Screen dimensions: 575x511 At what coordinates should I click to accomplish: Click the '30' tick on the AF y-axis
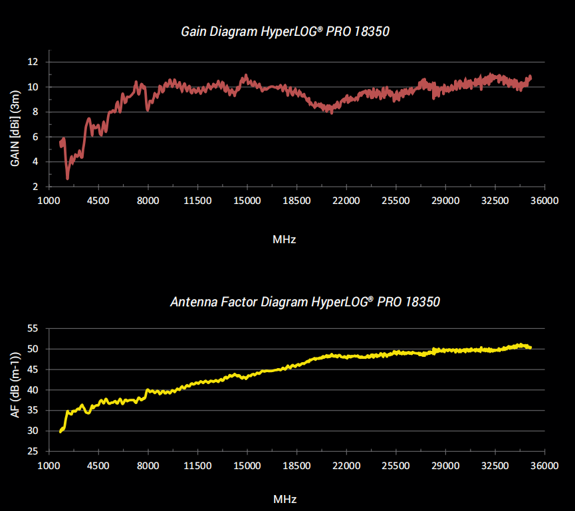(33, 431)
